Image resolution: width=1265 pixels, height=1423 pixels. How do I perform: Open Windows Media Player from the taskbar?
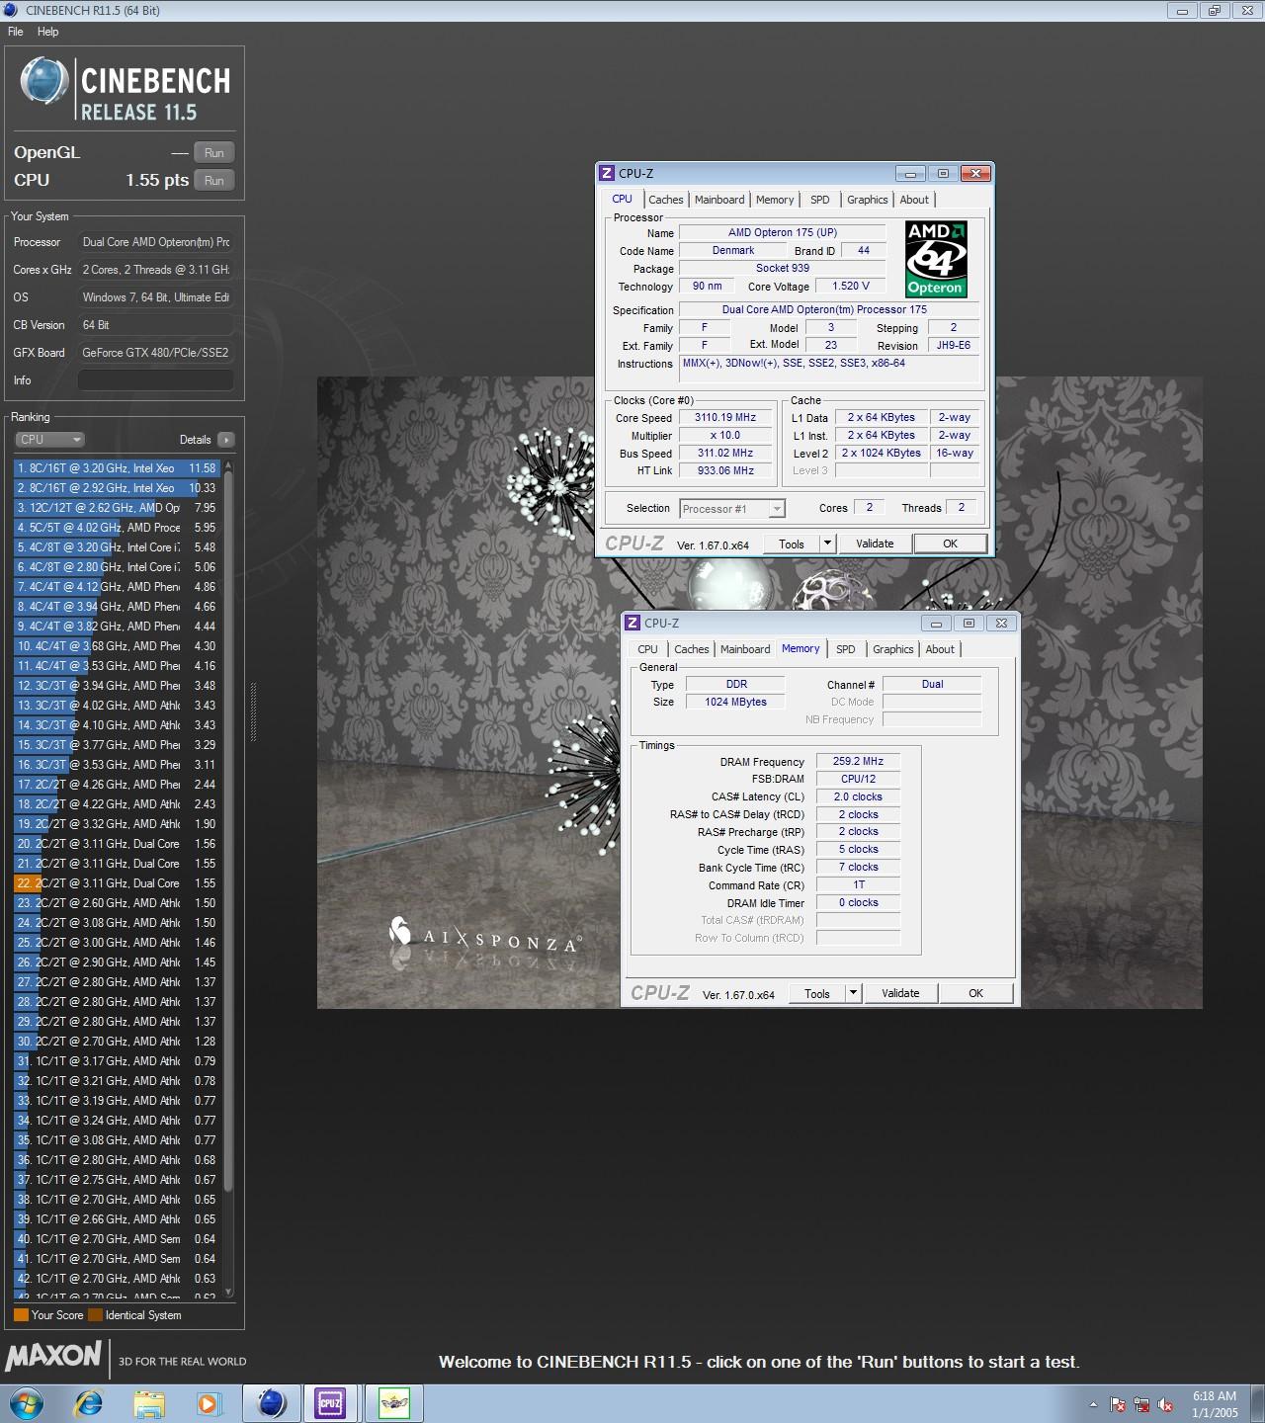point(209,1403)
